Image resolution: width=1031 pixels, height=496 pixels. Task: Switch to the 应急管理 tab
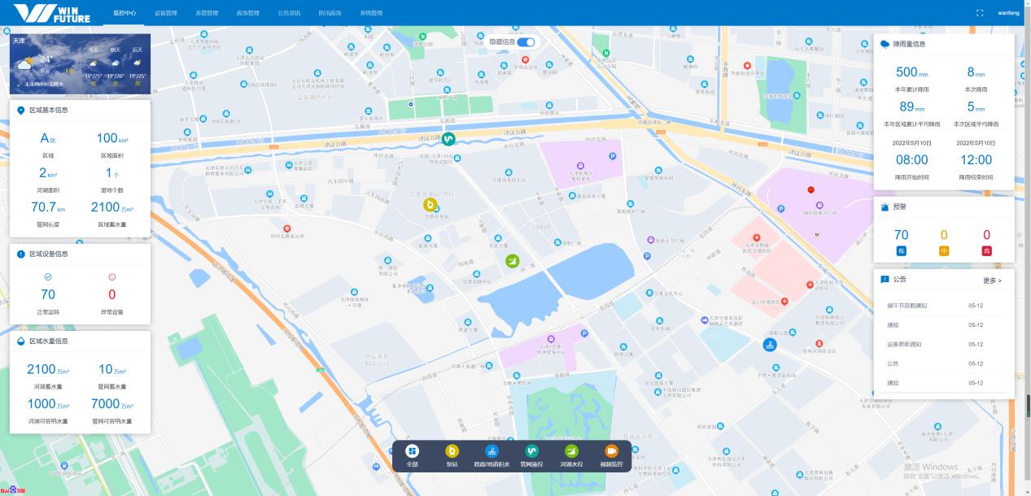247,13
